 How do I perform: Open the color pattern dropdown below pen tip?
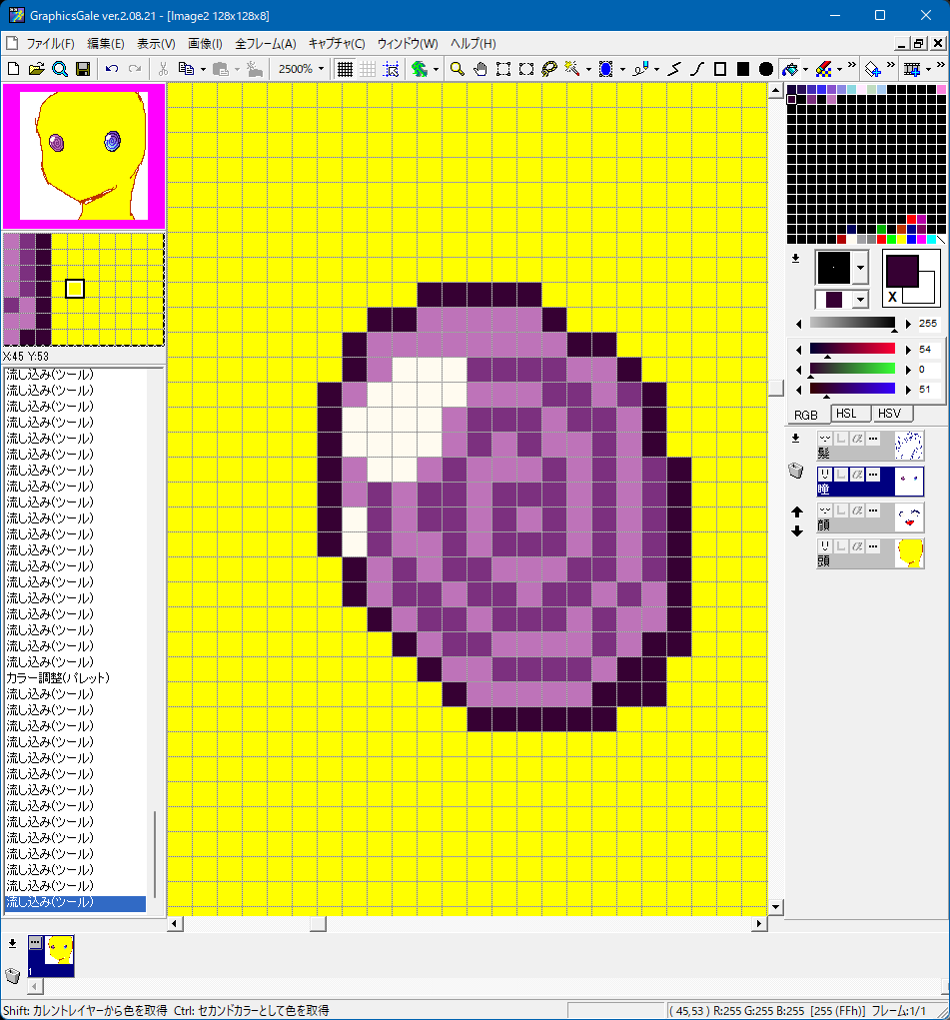point(861,300)
